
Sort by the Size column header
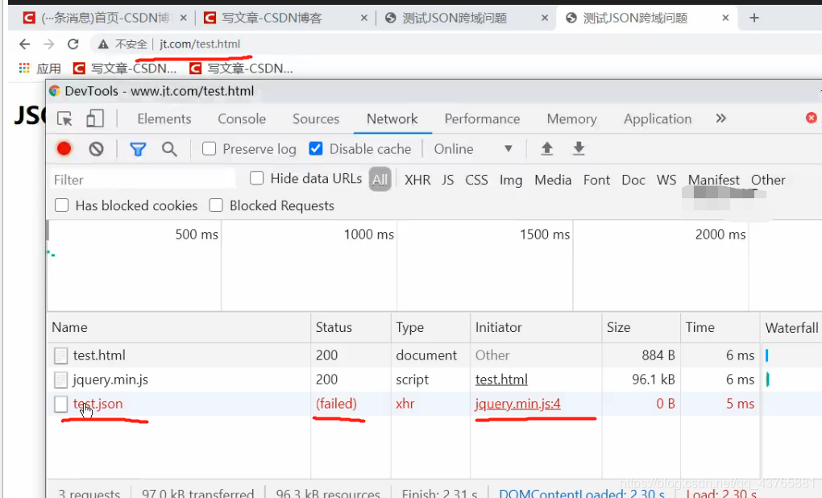(x=641, y=328)
